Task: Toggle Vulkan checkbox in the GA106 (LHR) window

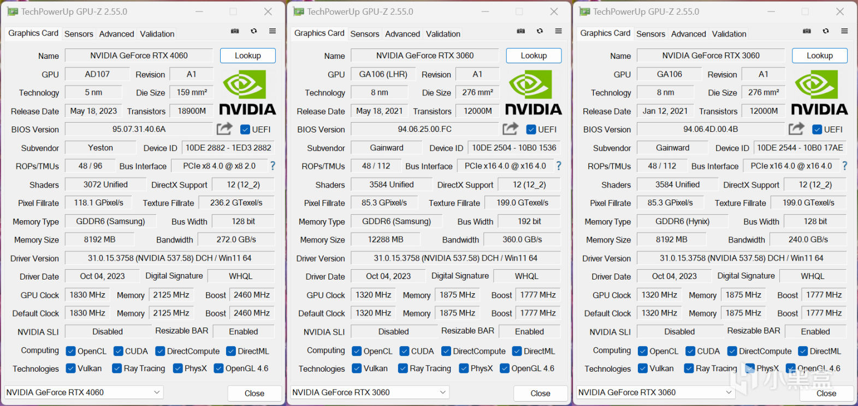Action: 357,368
